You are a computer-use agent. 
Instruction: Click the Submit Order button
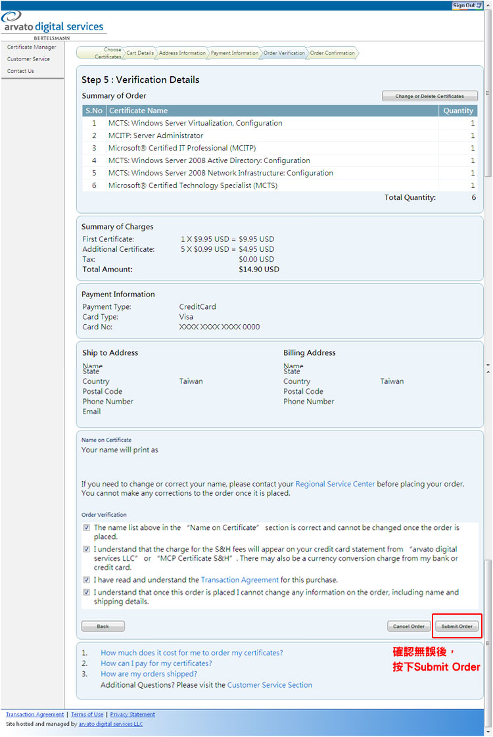(x=457, y=626)
